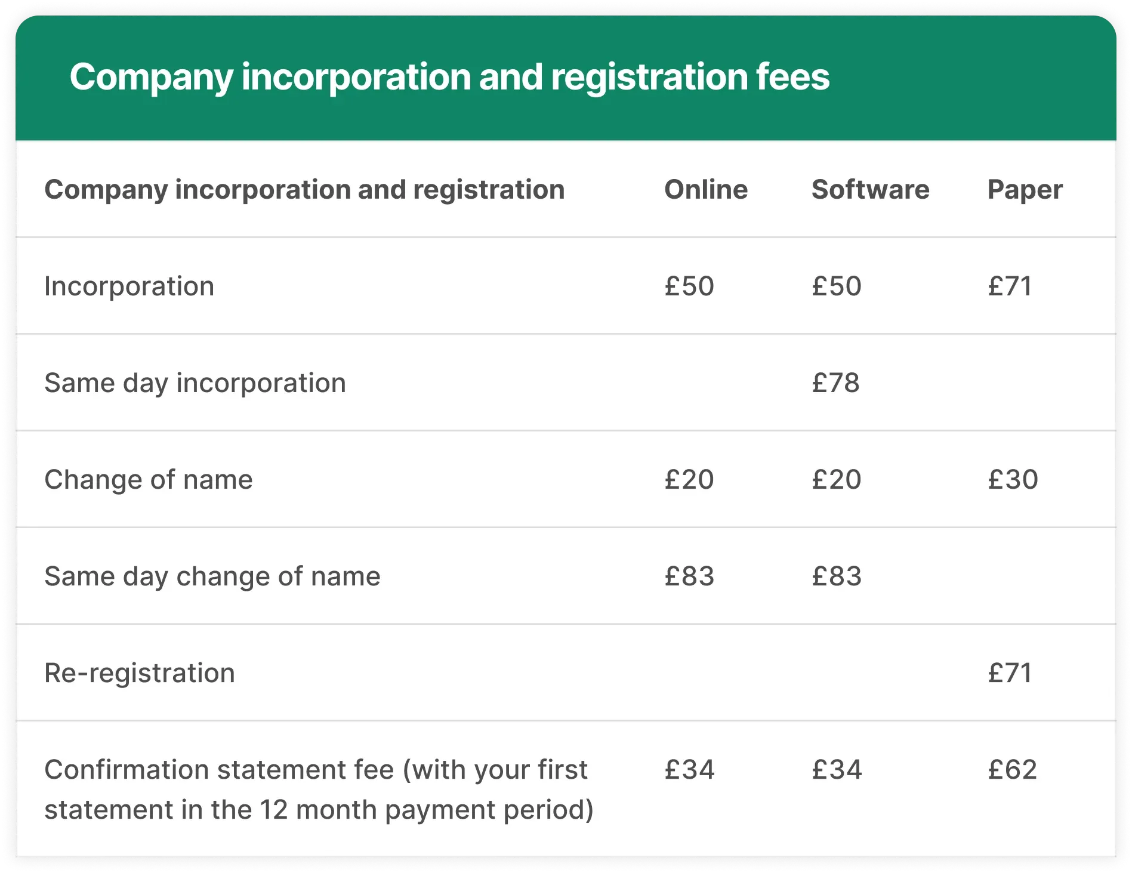
Task: Click the £30 paper change of name fee
Action: [x=1013, y=480]
